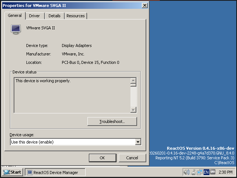237x178 pixels.
Task: Click the 'Device type:' label
Action: [37, 46]
